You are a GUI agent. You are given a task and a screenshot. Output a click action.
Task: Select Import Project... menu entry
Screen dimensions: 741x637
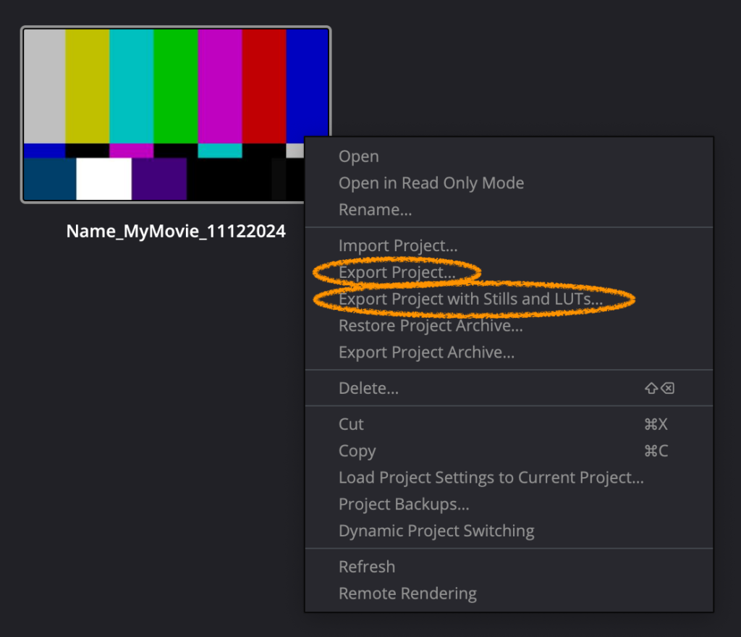[397, 246]
